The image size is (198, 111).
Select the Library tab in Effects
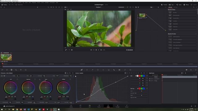[170, 7]
